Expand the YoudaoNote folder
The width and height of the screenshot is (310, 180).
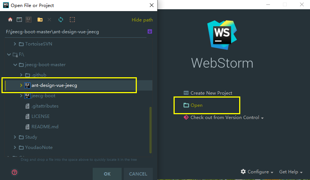click(15, 147)
